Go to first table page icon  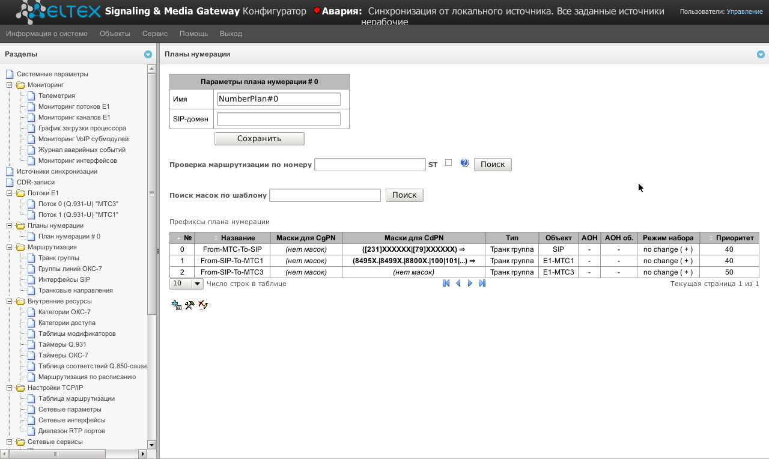point(446,284)
